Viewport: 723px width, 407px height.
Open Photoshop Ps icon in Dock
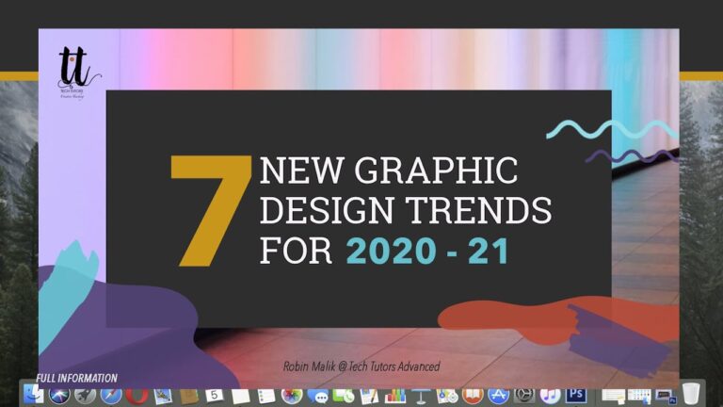(x=576, y=395)
